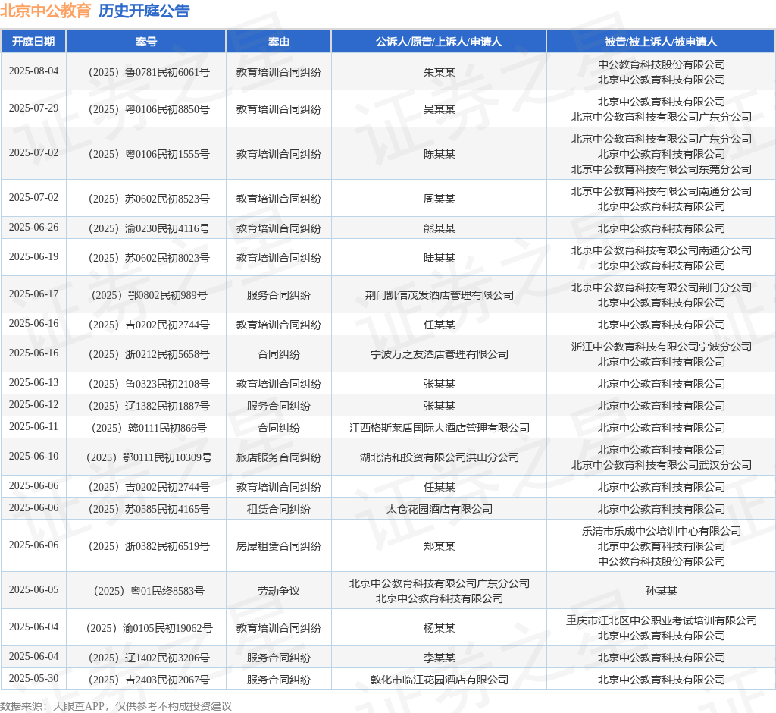This screenshot has height=713, width=776.
Task: Click the 被告/被上诉人/被申请人 column header
Action: coord(661,42)
